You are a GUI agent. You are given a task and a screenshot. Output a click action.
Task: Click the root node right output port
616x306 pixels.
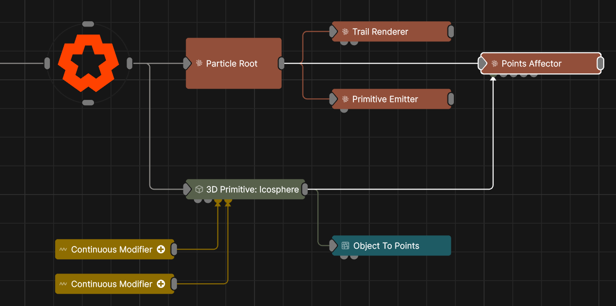point(130,64)
